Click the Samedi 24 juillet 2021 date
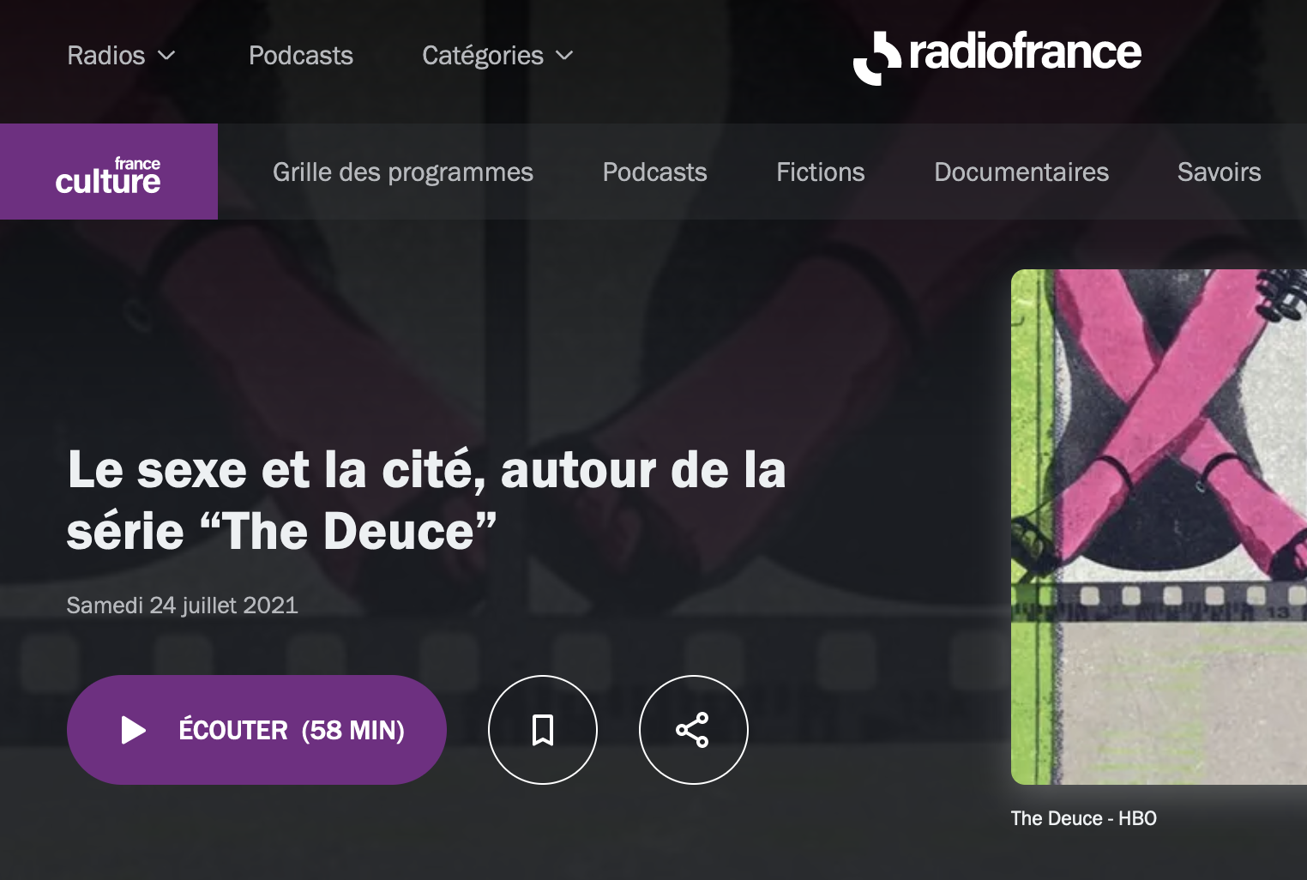1307x880 pixels. [183, 606]
